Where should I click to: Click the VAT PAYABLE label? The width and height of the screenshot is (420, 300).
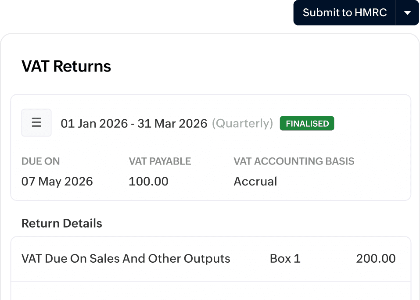[160, 161]
